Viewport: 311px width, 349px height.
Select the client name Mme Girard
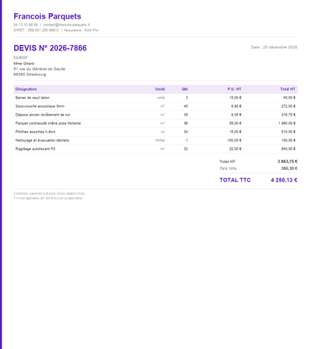coord(24,64)
